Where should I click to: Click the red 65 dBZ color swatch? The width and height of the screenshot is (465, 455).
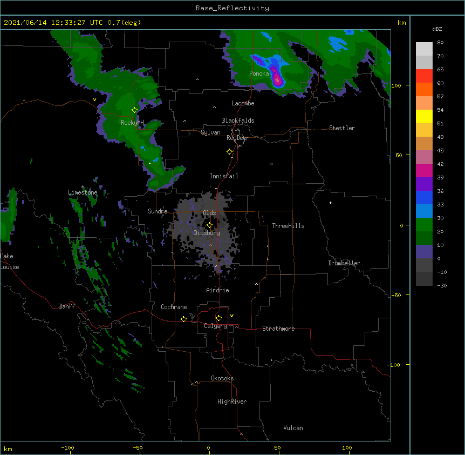(x=424, y=76)
